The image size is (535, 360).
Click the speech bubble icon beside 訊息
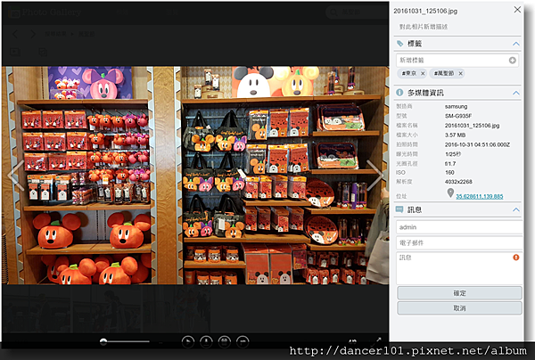399,209
